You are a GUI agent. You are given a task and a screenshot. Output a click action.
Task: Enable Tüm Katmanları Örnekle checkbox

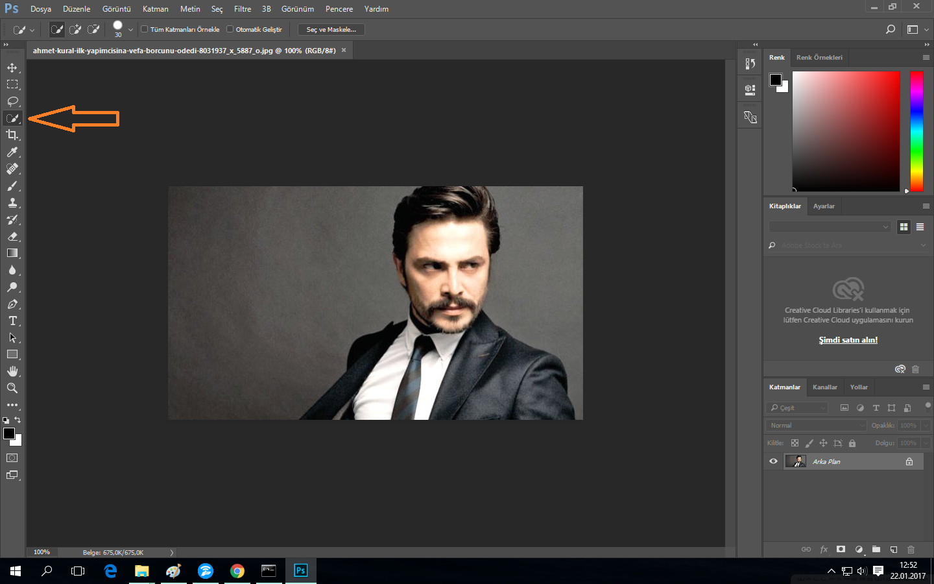(x=145, y=29)
